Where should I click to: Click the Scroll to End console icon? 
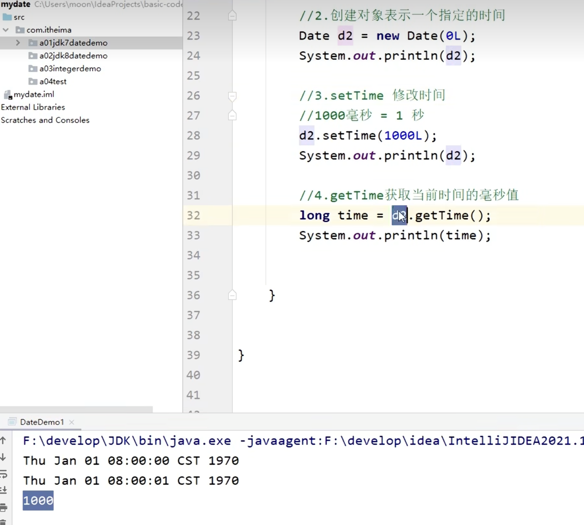point(3,490)
